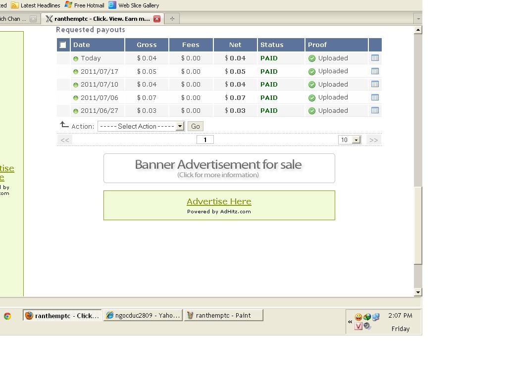Click net amount $0.07
Viewport: 507px width, 380px height.
click(x=235, y=97)
